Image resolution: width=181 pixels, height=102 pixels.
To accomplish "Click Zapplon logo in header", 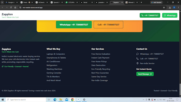I will [7, 14].
